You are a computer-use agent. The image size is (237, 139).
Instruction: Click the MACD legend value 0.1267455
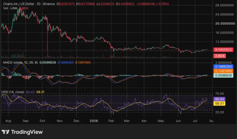pos(83,62)
